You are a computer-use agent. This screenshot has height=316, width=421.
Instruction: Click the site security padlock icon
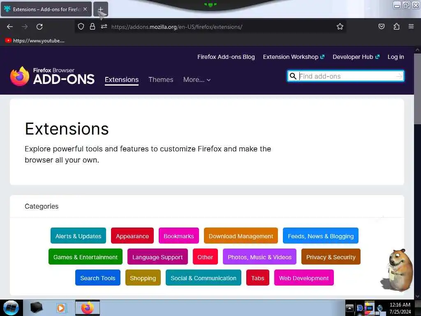click(93, 26)
